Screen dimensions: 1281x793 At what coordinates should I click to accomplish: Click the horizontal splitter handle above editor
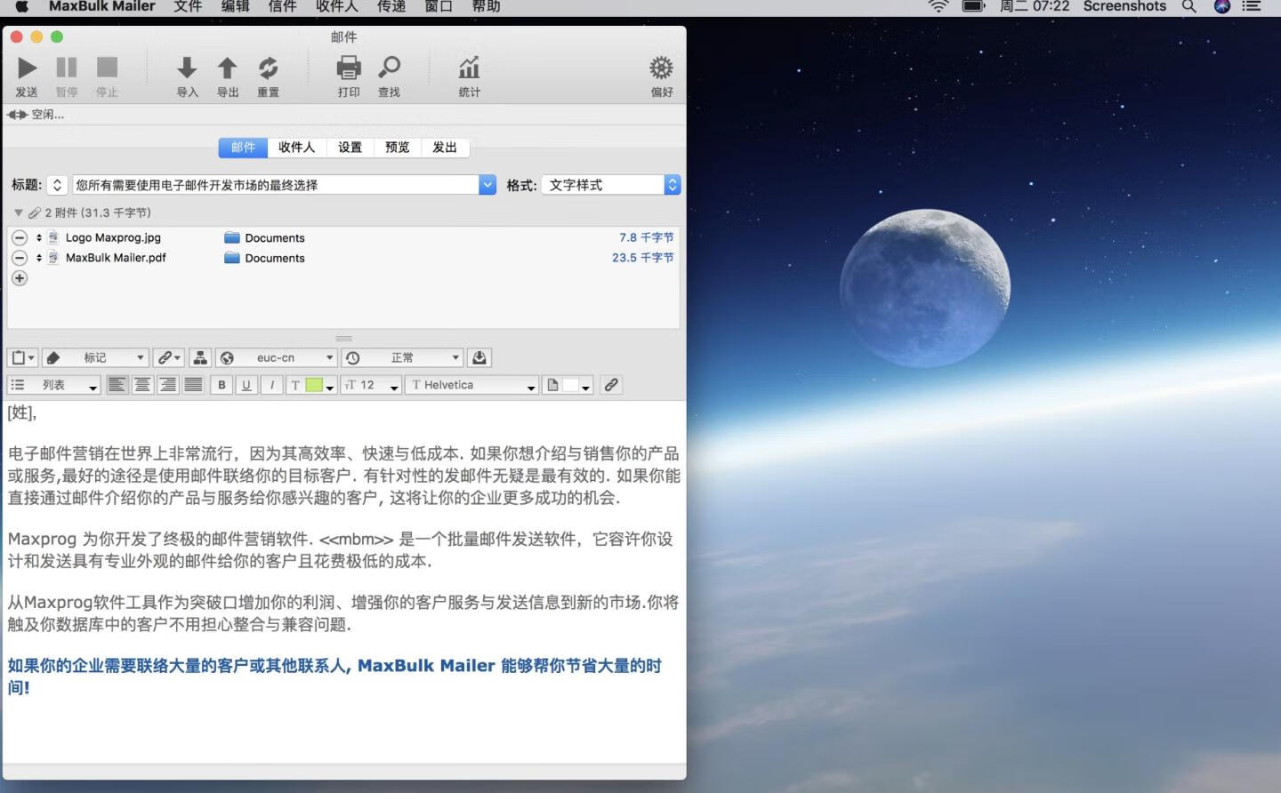point(343,339)
